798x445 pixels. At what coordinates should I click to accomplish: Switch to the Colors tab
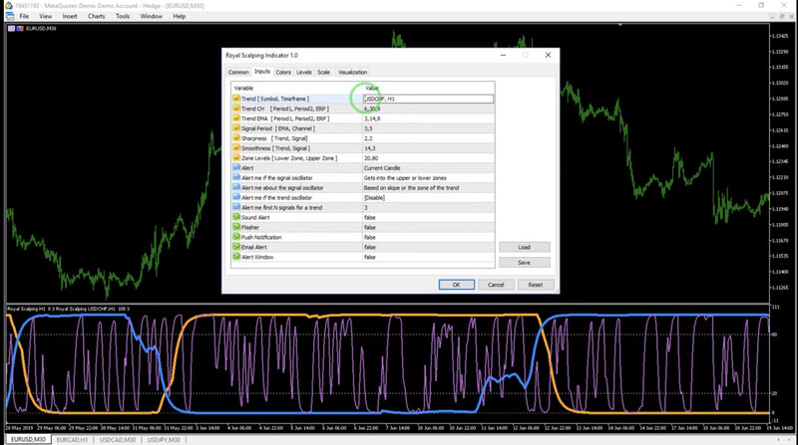coord(283,72)
